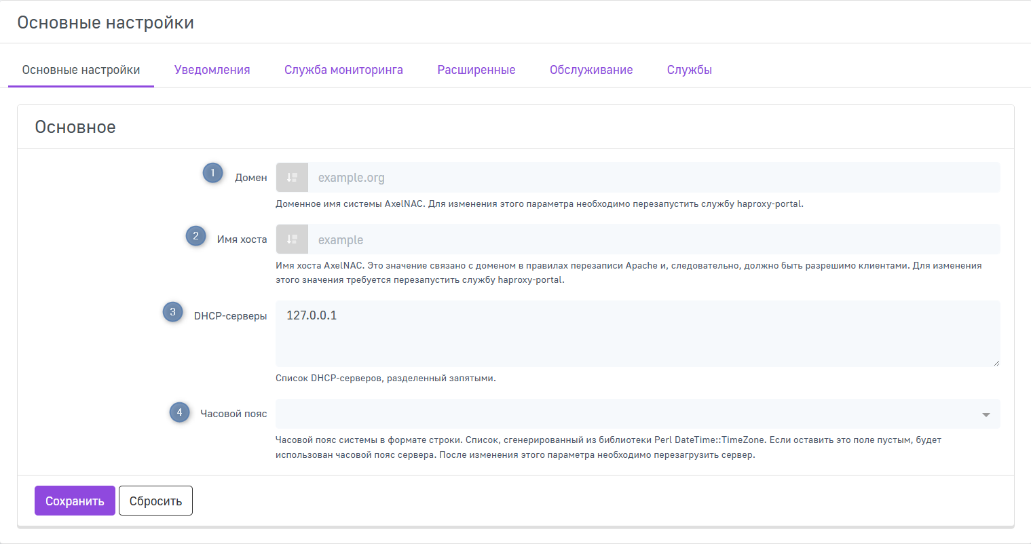Click the arrow icon beside the Домен field

[x=292, y=178]
